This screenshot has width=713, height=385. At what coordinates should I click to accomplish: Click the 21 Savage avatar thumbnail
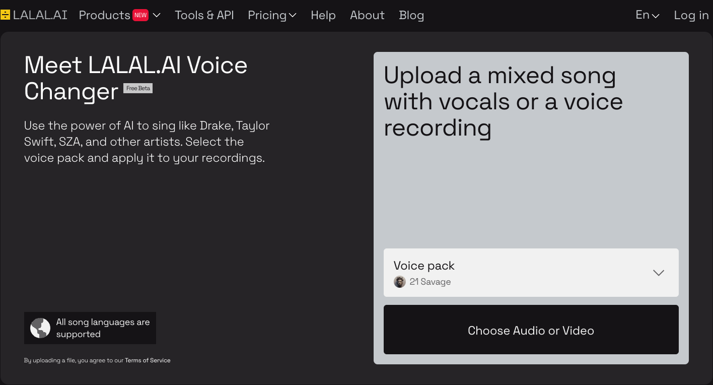pos(400,282)
